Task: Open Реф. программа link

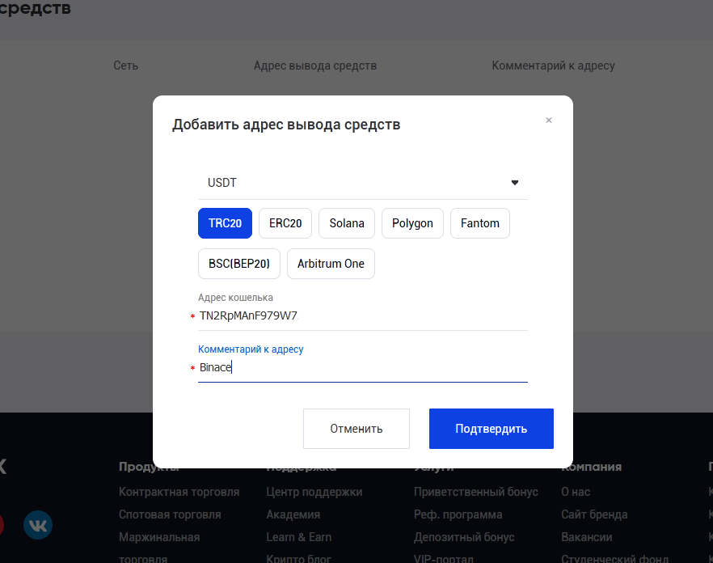Action: coord(458,514)
